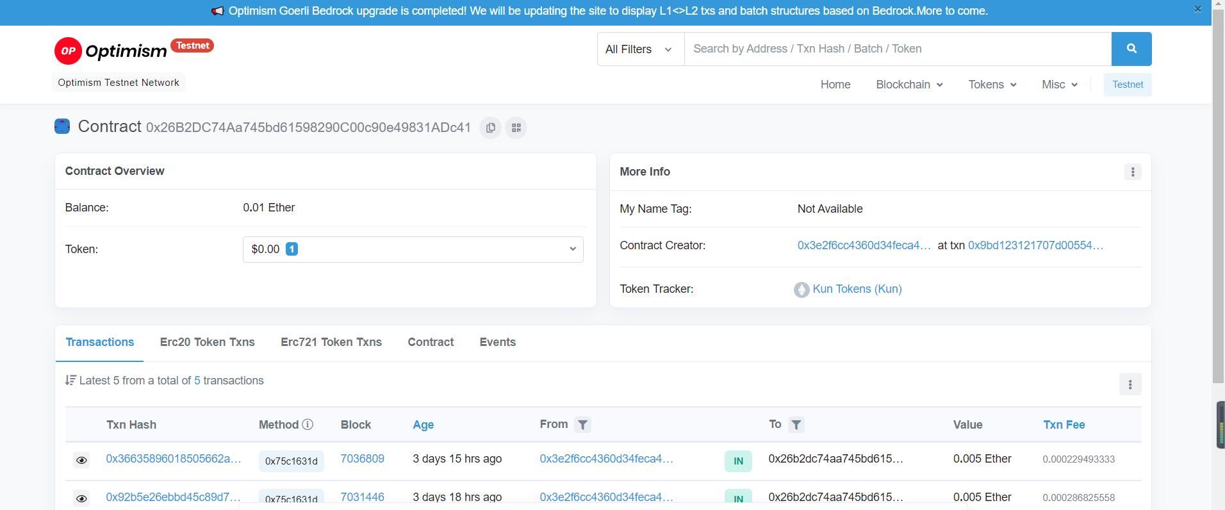Open From address in block 7031446 row
Image resolution: width=1225 pixels, height=510 pixels.
(x=606, y=497)
